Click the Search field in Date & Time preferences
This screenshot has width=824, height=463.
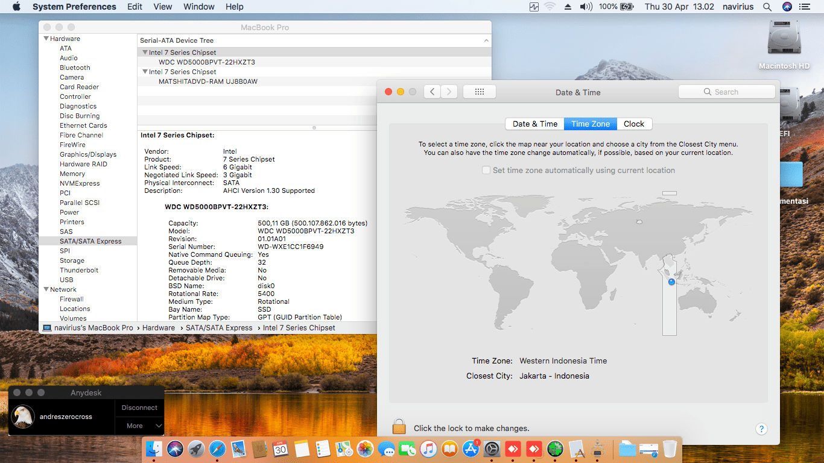(x=726, y=92)
